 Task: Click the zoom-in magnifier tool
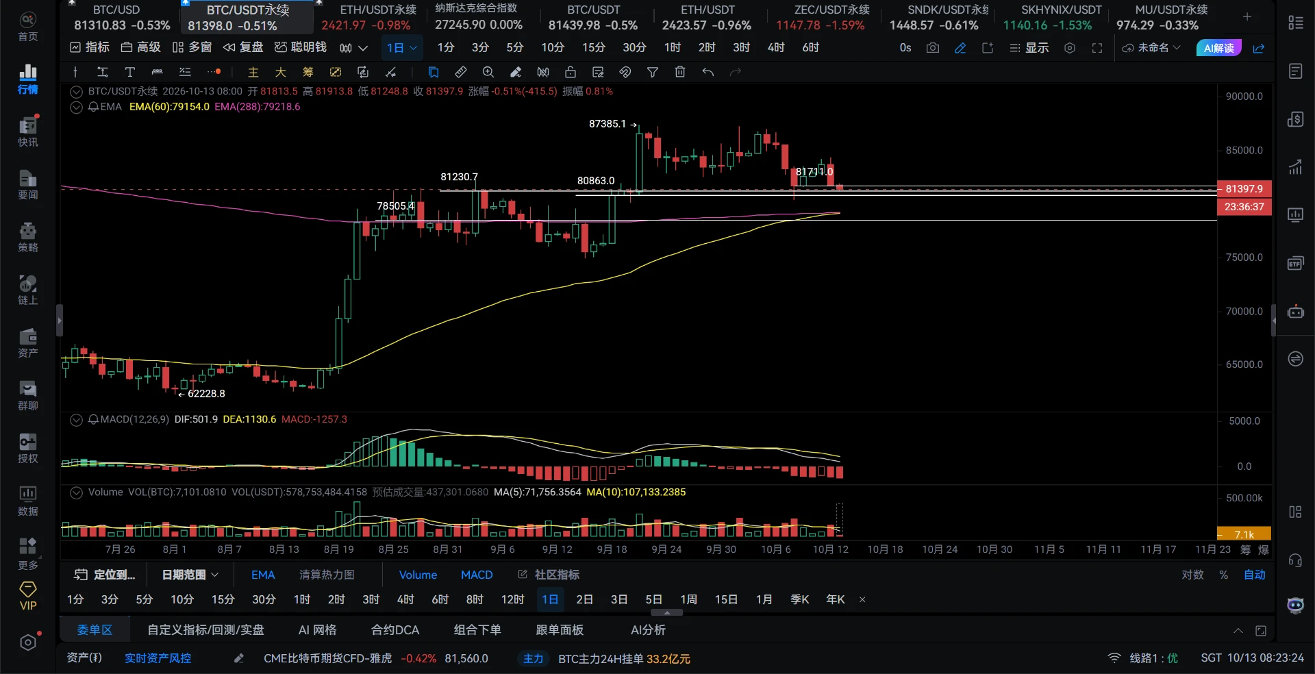pyautogui.click(x=488, y=72)
